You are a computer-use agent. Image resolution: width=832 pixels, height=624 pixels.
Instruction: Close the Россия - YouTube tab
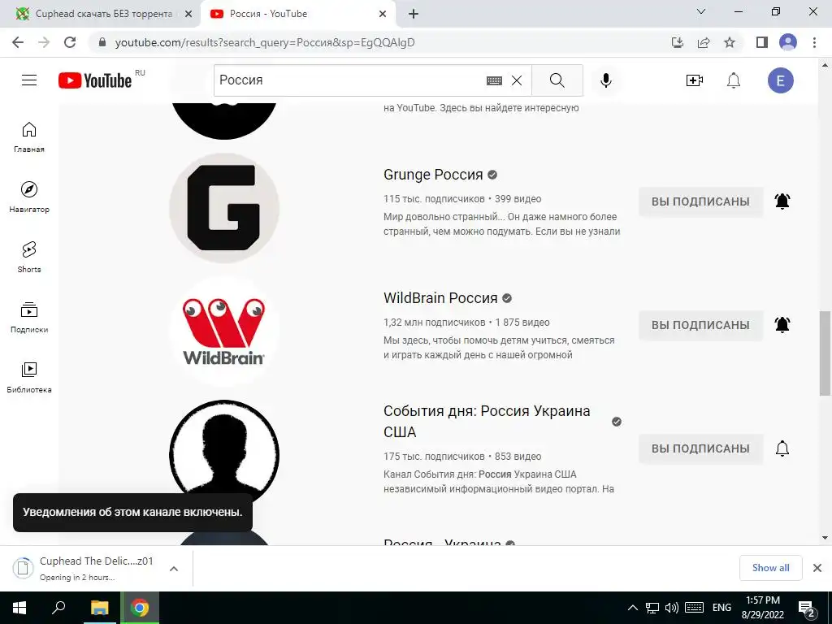383,15
